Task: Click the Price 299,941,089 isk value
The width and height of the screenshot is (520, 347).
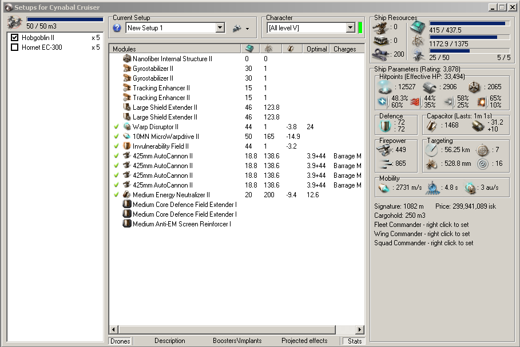Action: [466, 206]
